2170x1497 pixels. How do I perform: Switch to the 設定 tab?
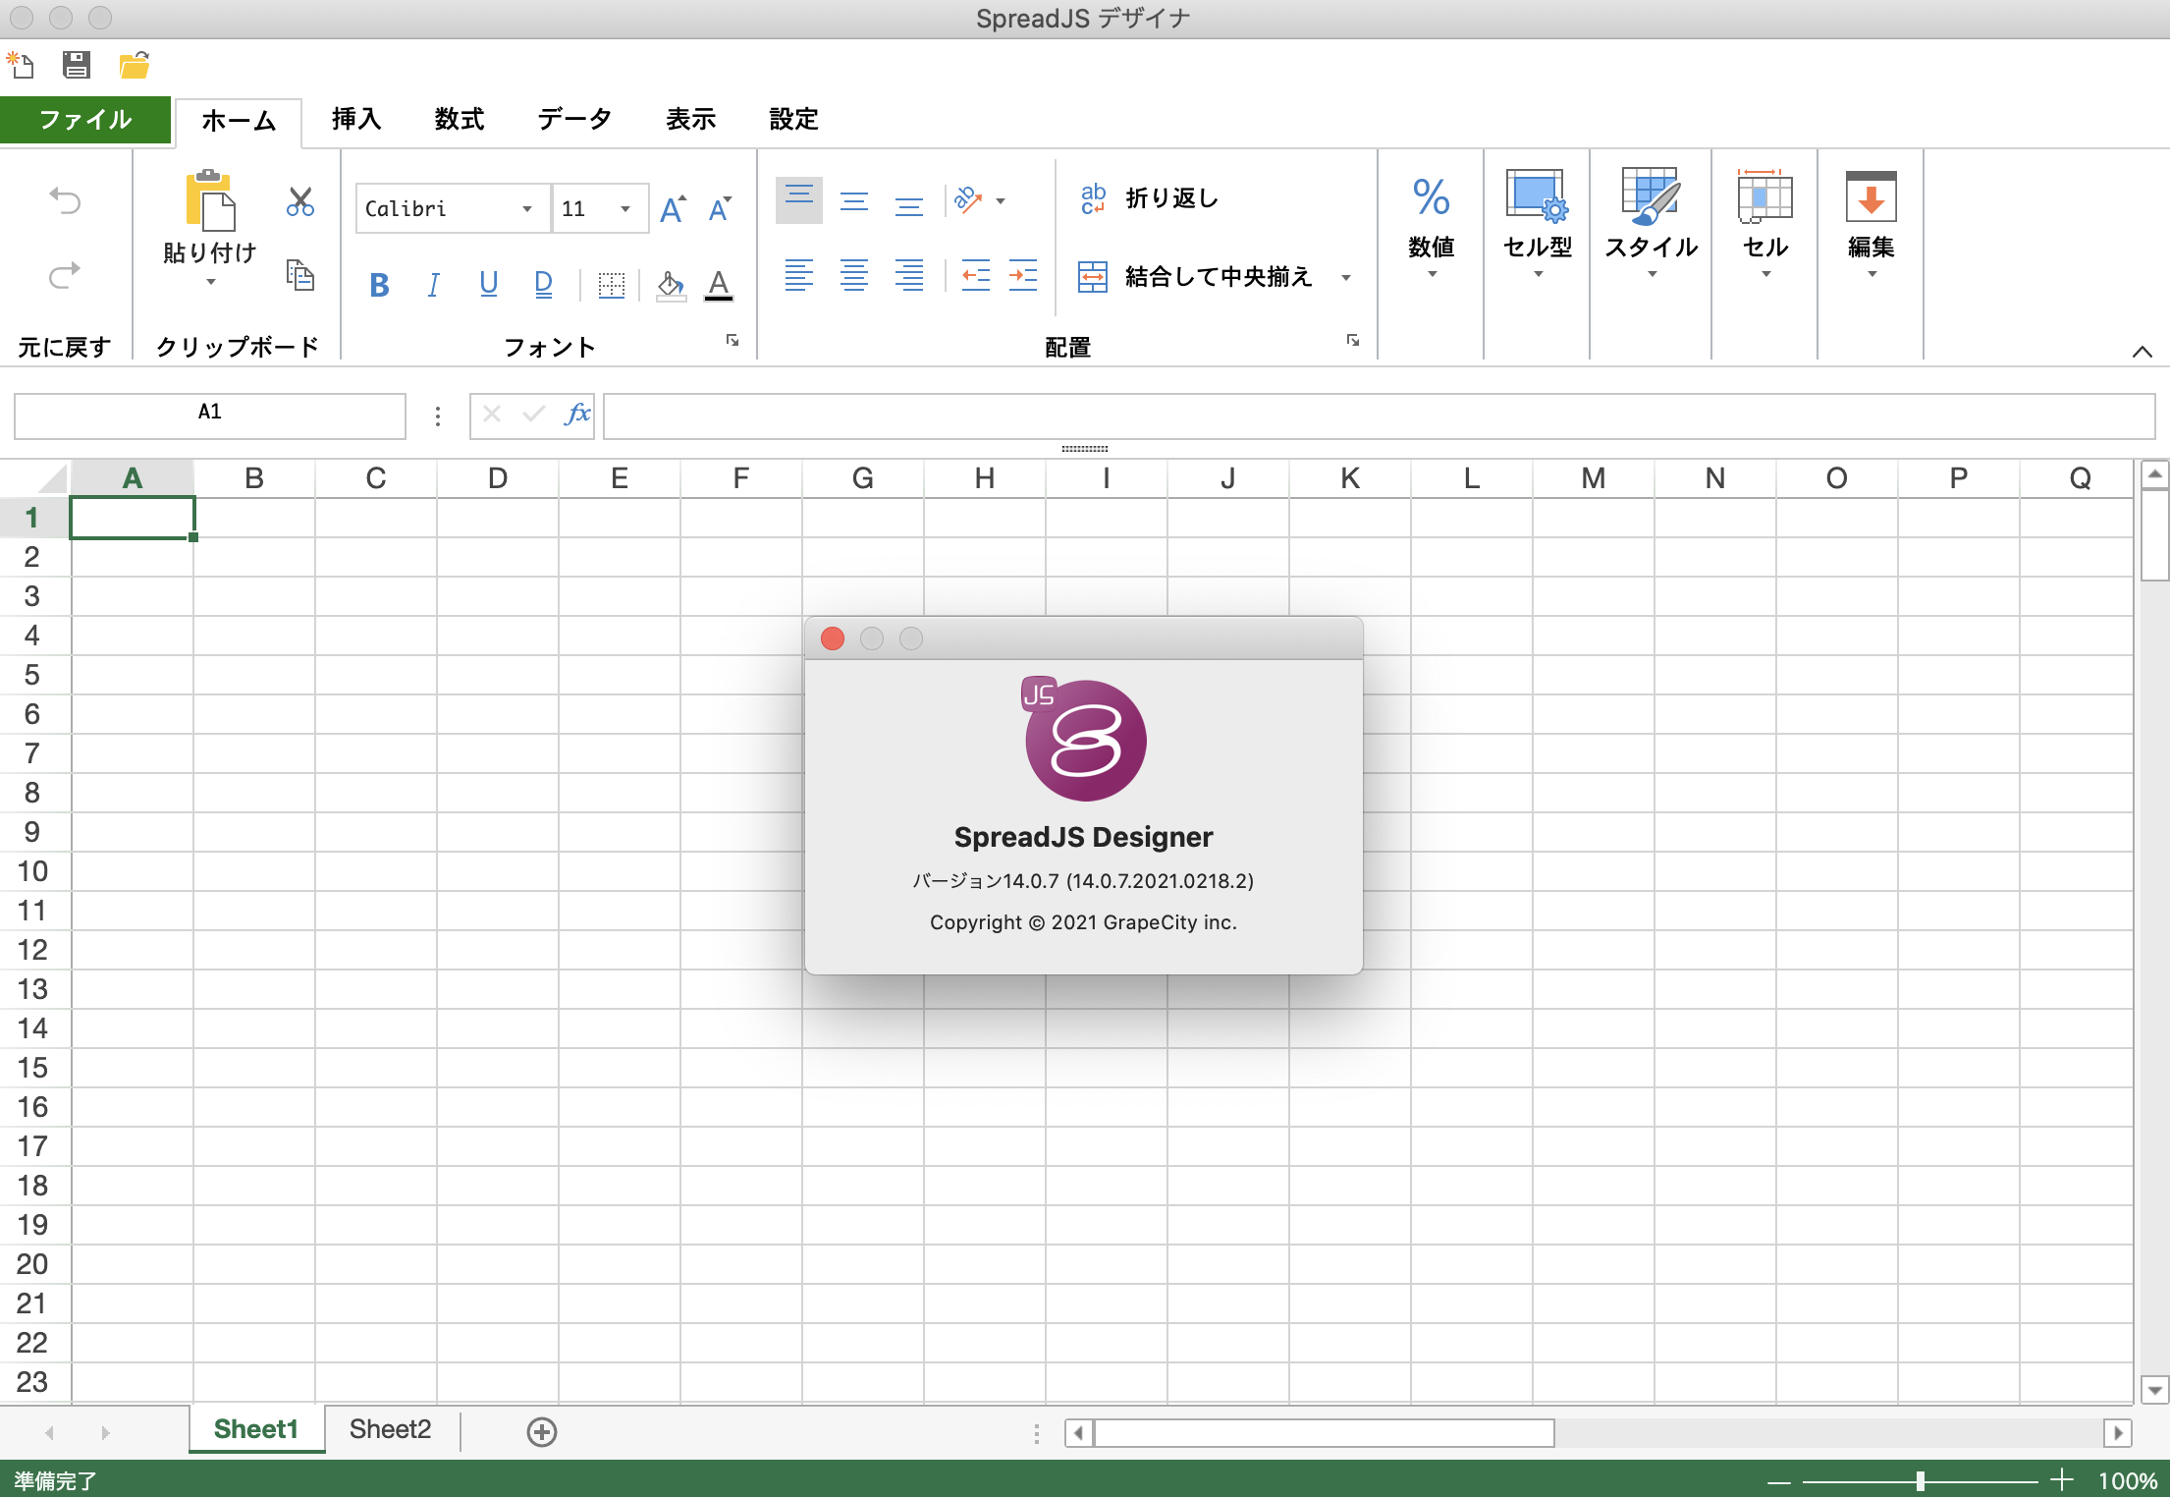[793, 119]
